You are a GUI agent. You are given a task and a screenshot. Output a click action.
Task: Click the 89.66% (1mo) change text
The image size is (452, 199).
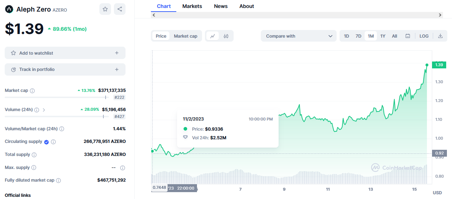(x=70, y=29)
